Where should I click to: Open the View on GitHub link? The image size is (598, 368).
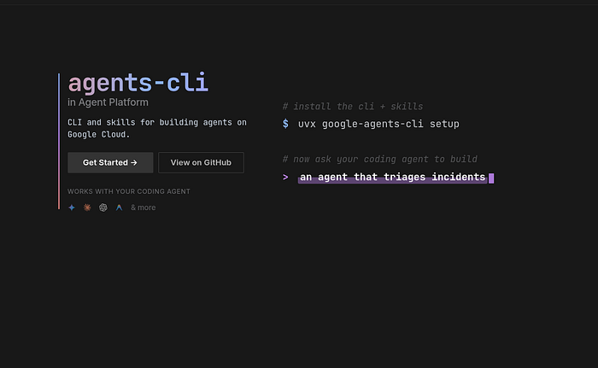[x=201, y=162]
